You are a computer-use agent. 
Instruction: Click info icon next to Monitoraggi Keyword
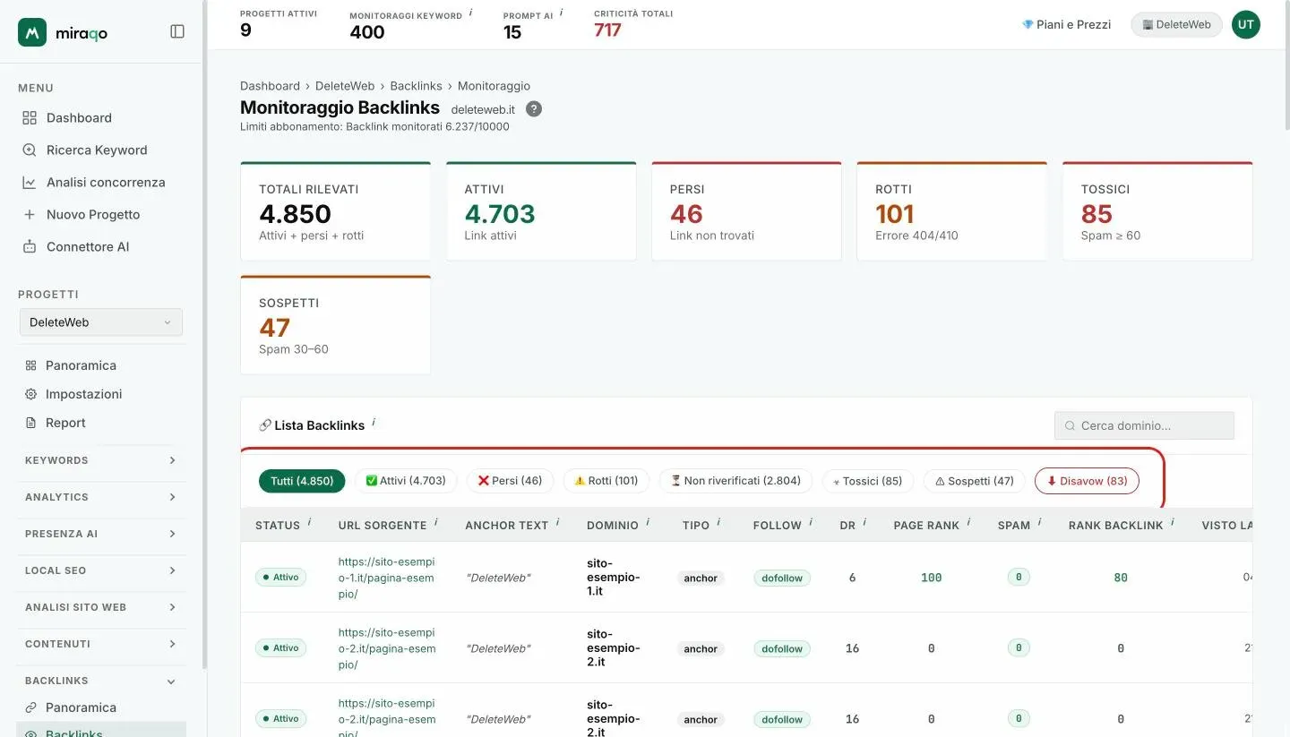click(471, 13)
